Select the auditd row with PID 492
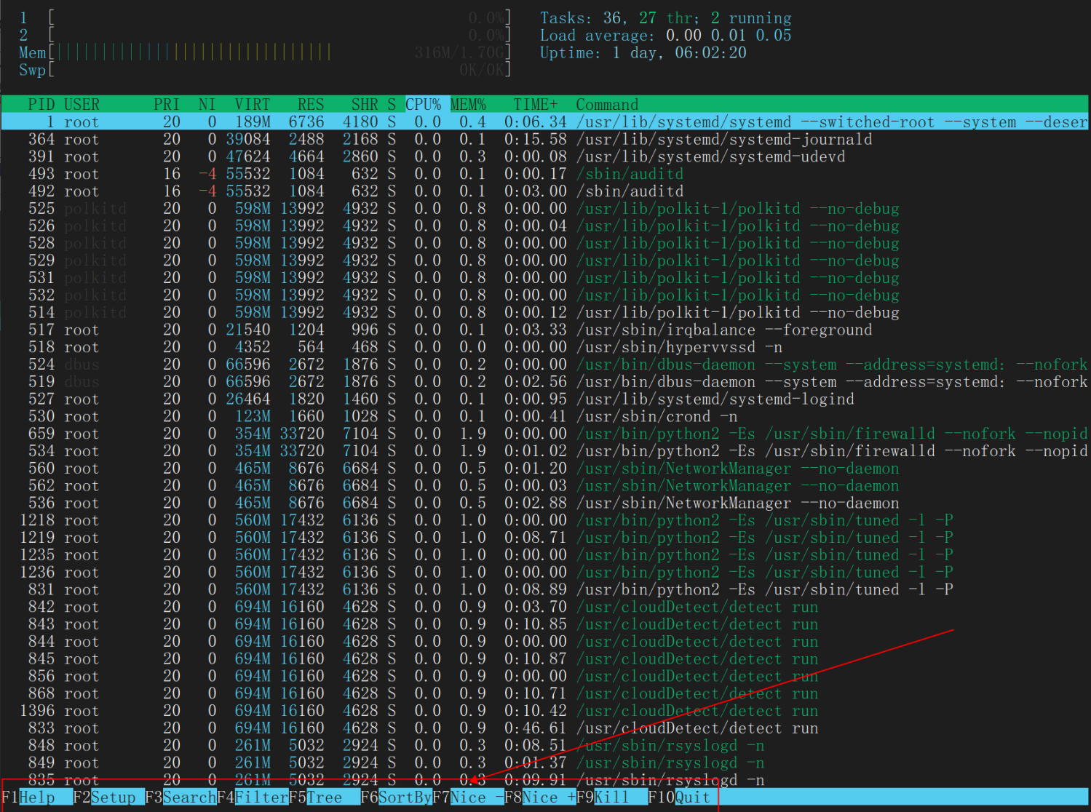This screenshot has height=812, width=1091. pyautogui.click(x=545, y=191)
